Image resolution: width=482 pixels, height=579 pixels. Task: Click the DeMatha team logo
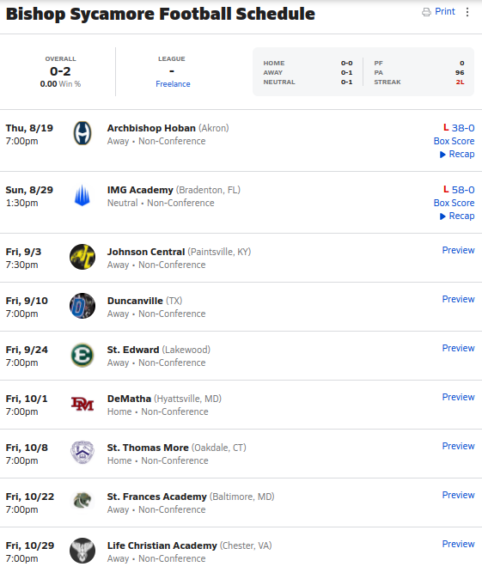82,404
